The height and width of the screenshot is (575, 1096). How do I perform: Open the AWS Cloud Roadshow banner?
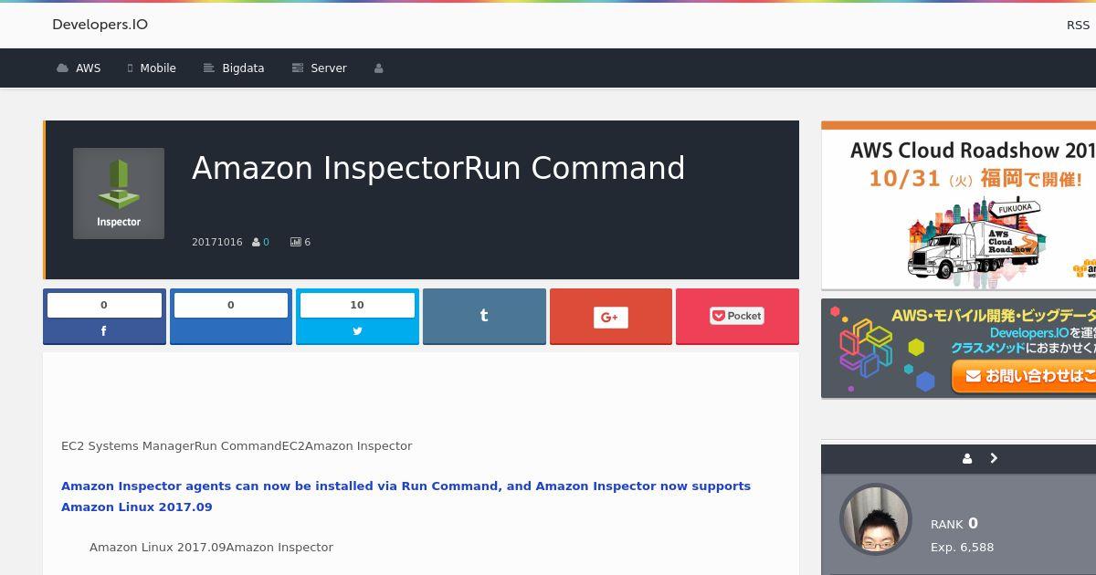[x=958, y=205]
